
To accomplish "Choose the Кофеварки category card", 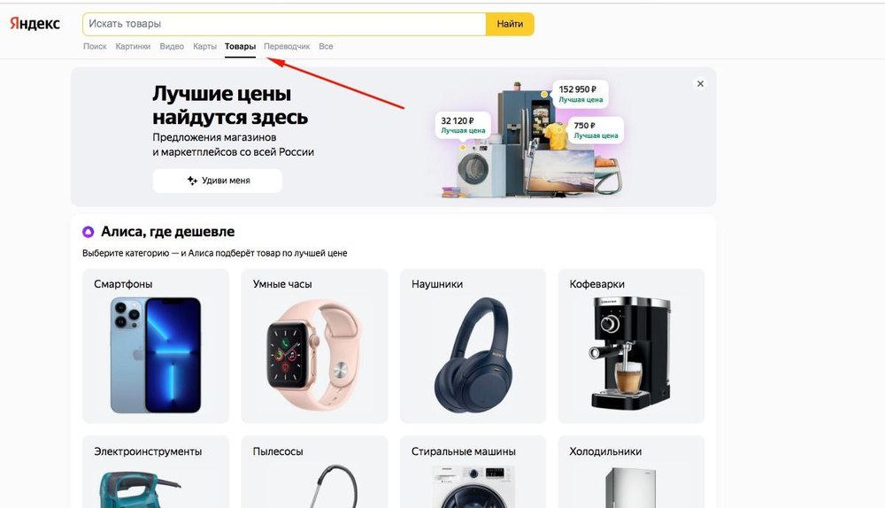I will [631, 346].
